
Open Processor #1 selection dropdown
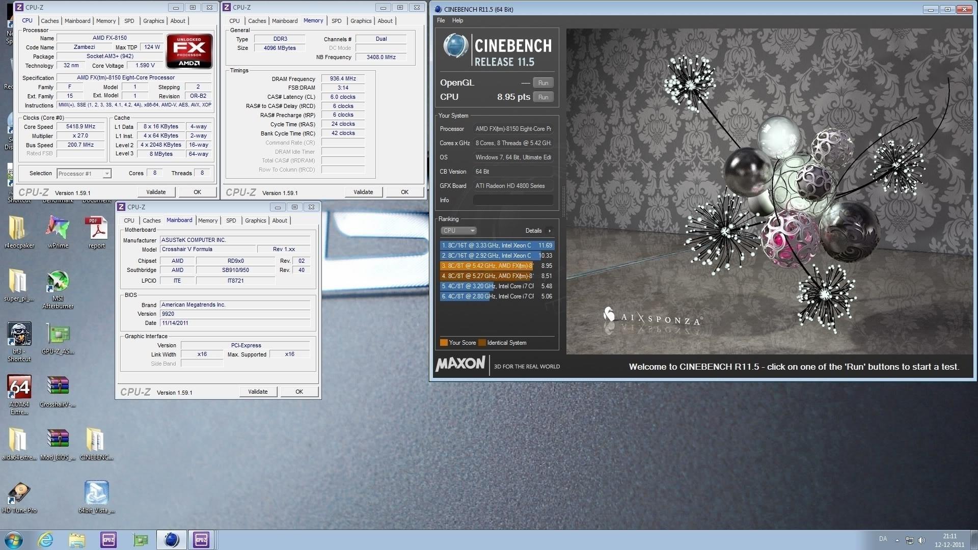tap(84, 174)
